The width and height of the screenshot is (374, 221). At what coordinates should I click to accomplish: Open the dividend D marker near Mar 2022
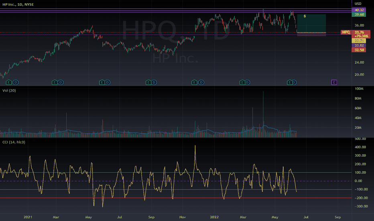[x=247, y=82]
